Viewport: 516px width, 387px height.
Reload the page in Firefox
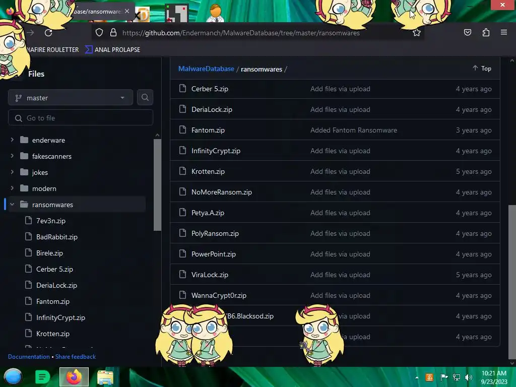(48, 33)
